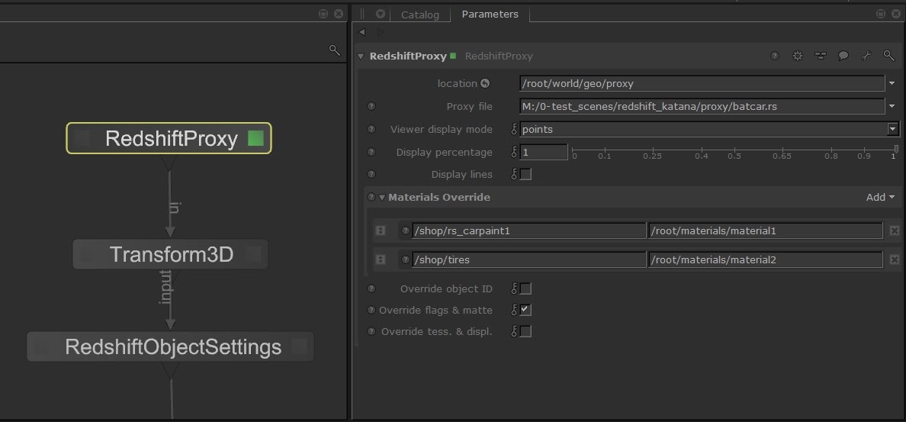Open the gear settings menu in Parameters header
This screenshot has width=906, height=422.
[x=798, y=56]
